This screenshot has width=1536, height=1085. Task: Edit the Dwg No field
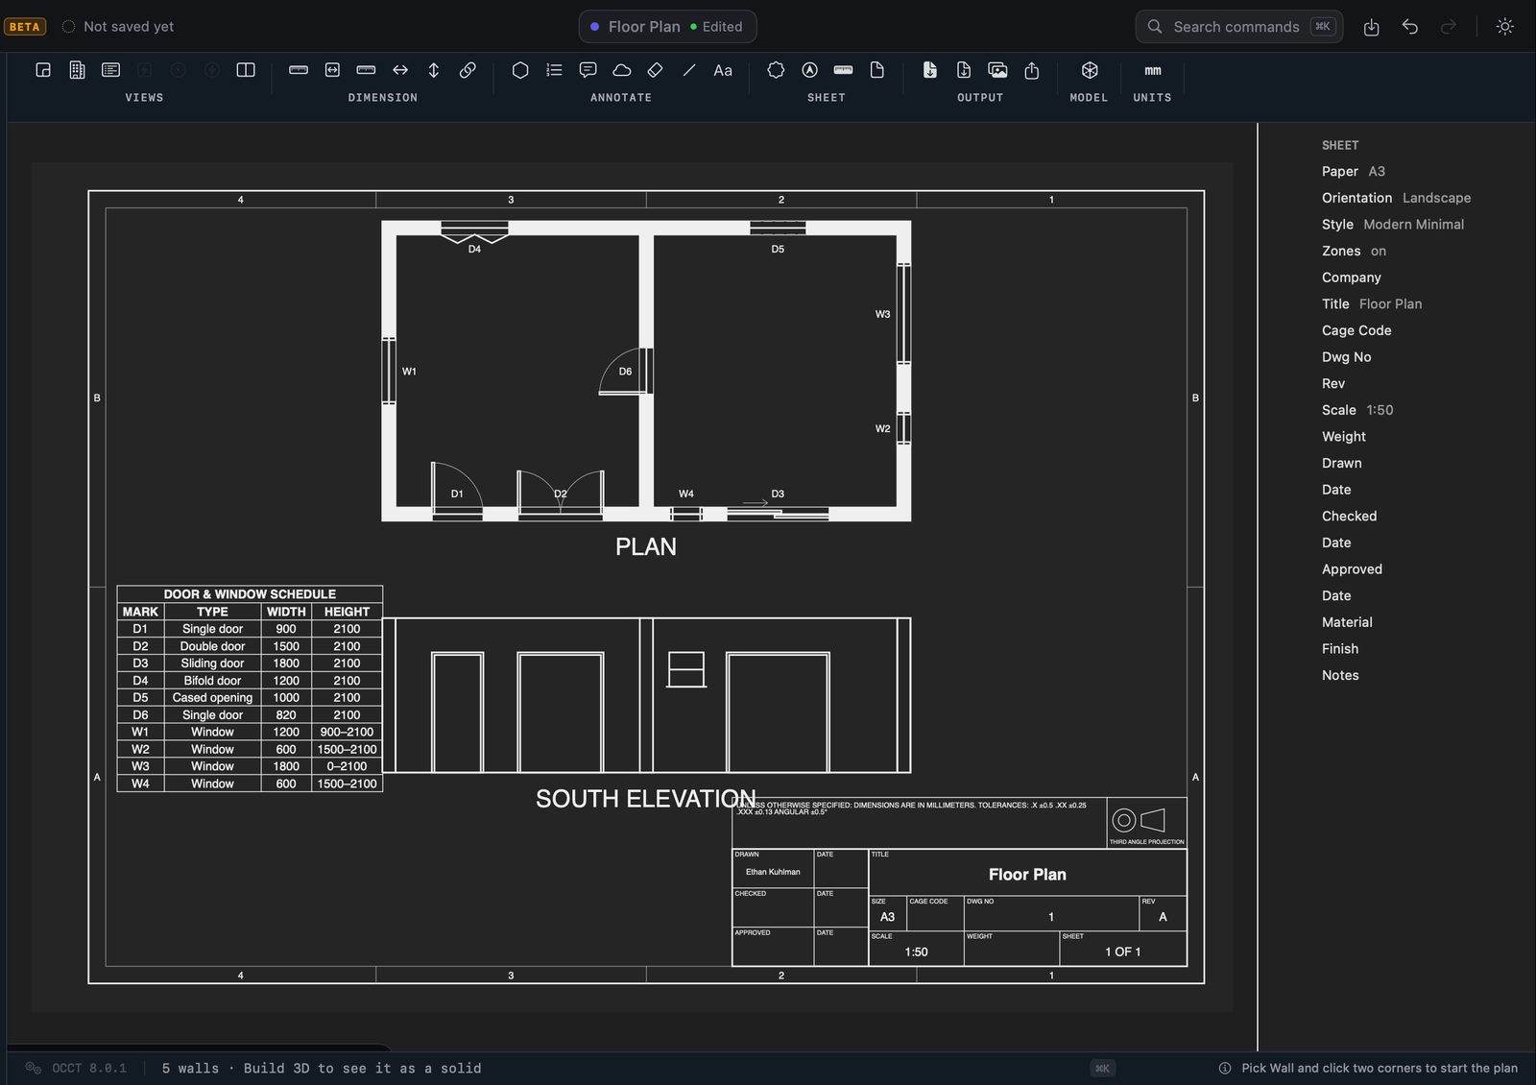pyautogui.click(x=1346, y=357)
